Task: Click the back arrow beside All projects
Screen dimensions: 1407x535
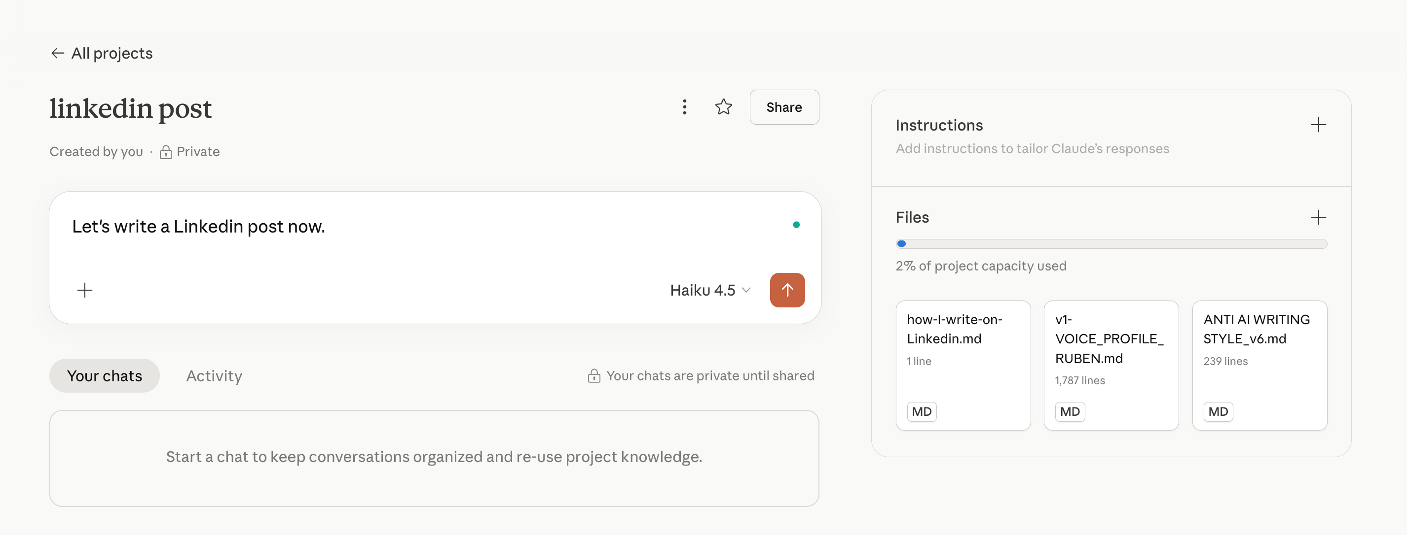Action: [x=57, y=53]
